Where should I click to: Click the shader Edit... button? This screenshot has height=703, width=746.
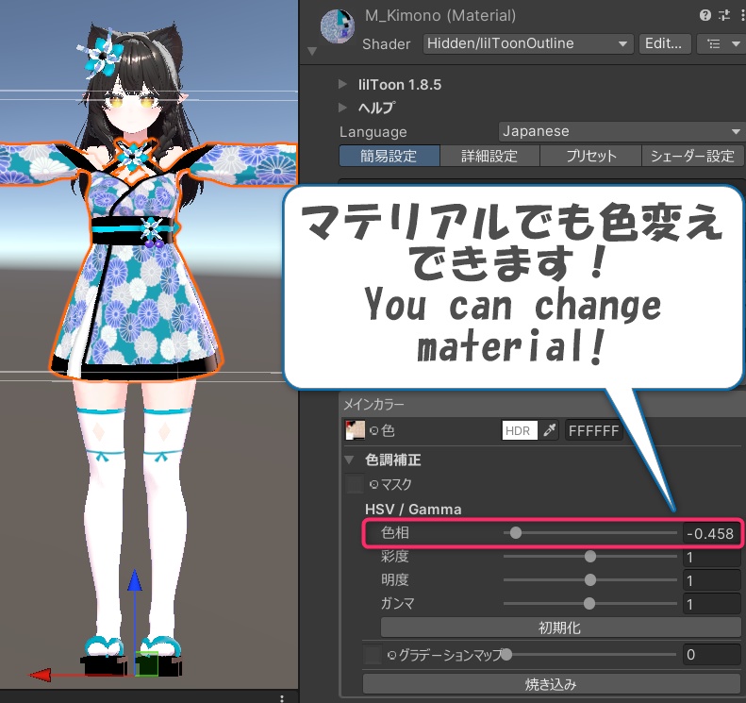664,43
